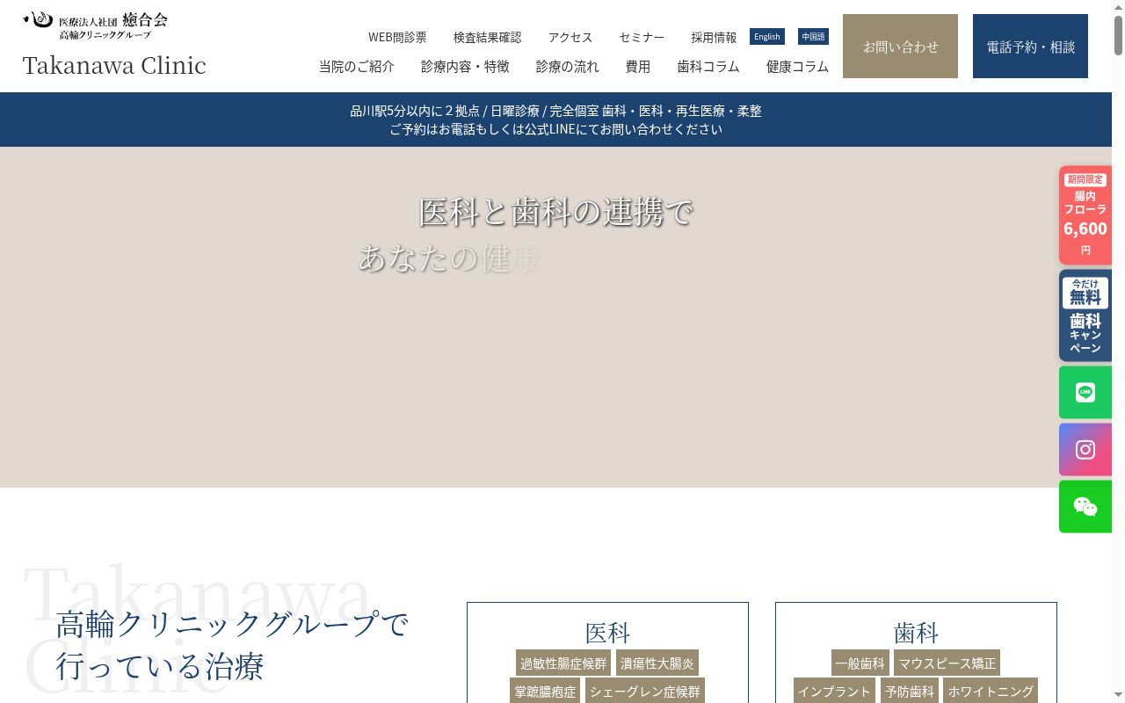Open WEB問診票 link
The height and width of the screenshot is (703, 1125).
pos(397,37)
